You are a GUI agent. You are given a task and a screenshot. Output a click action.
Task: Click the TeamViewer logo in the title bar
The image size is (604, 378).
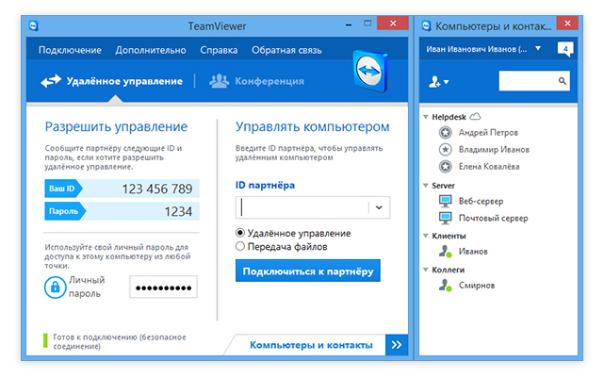point(34,25)
